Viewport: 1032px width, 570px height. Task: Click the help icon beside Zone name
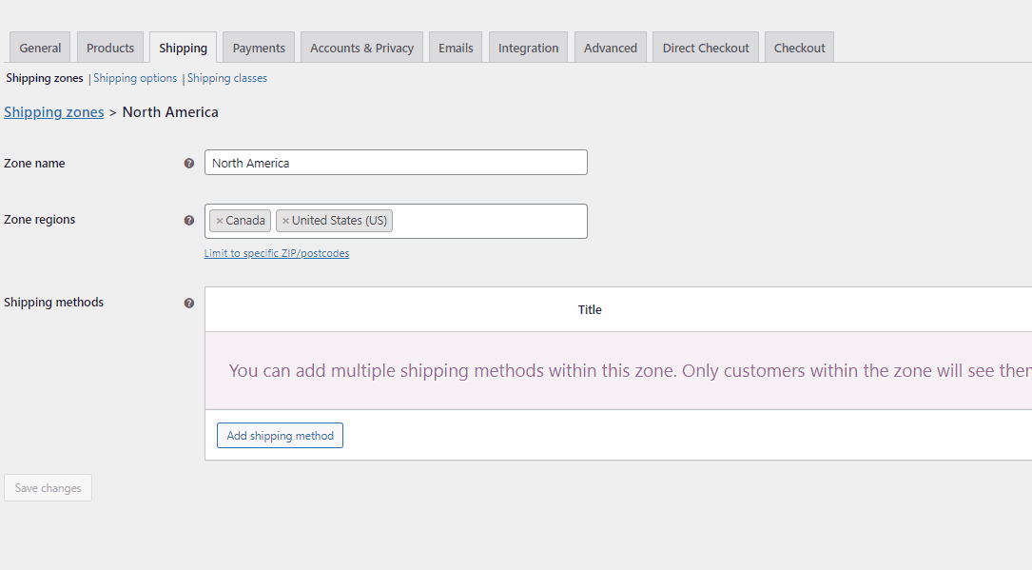(x=189, y=164)
